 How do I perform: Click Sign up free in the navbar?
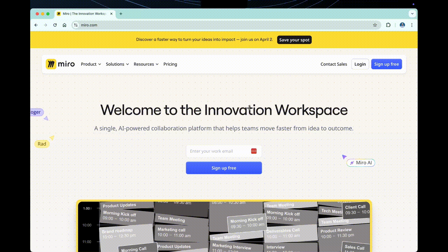(386, 64)
